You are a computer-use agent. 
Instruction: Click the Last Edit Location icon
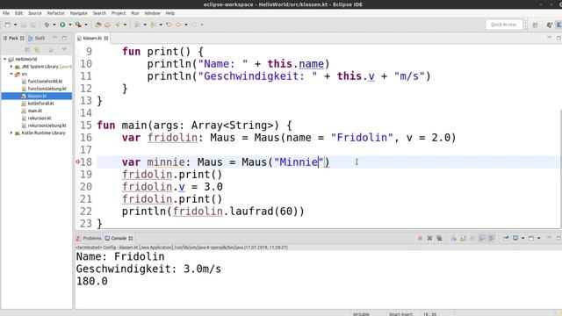169,25
